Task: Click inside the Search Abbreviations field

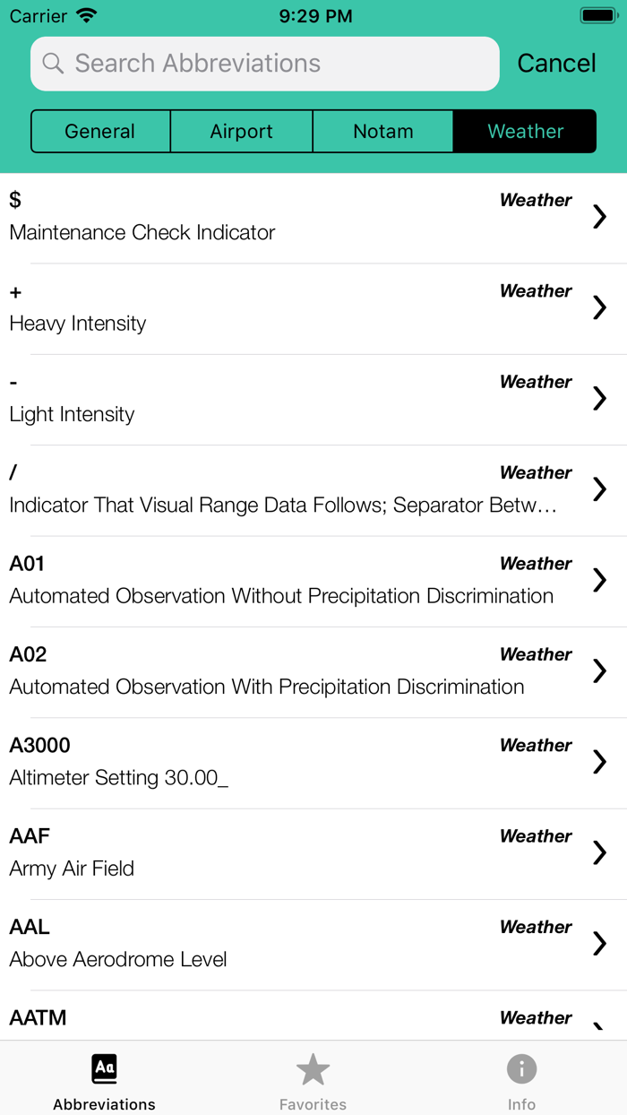Action: coord(264,64)
